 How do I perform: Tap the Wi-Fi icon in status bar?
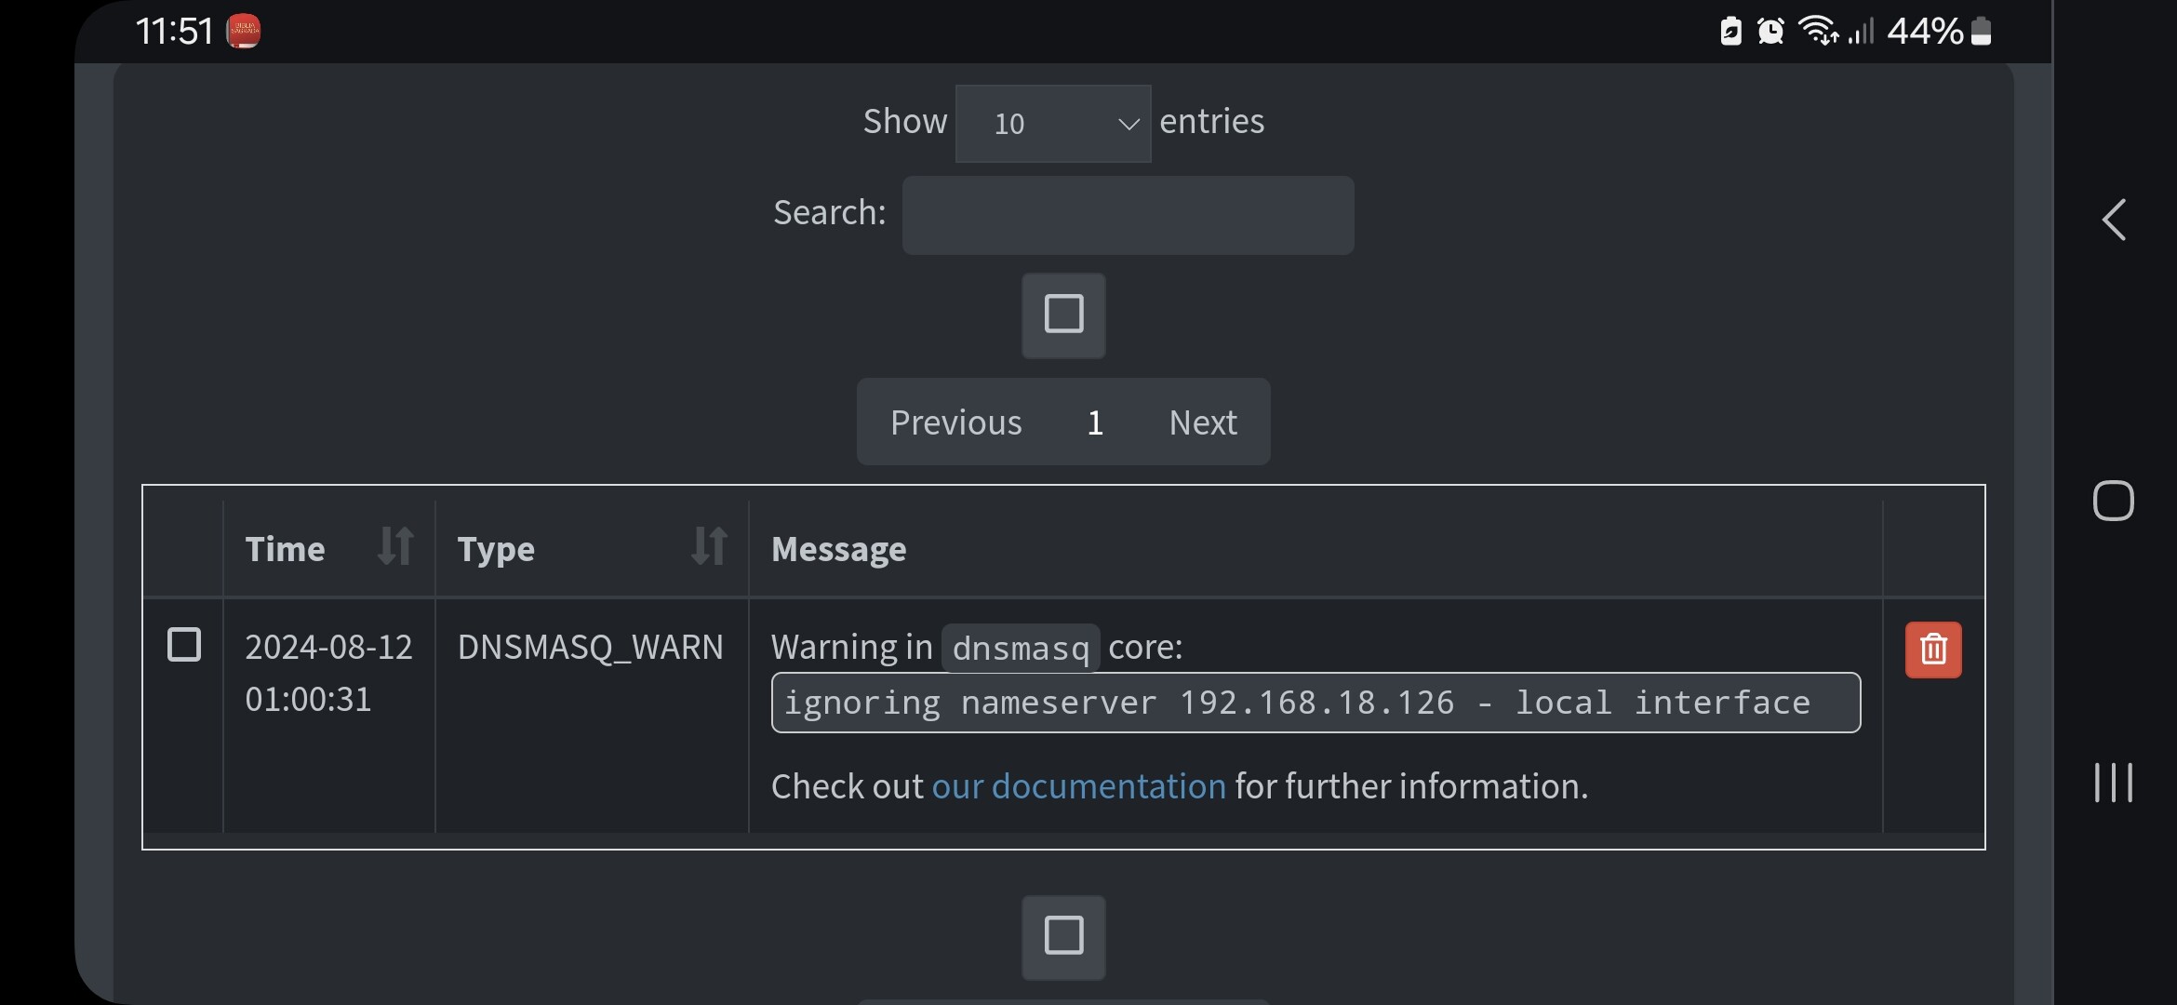pyautogui.click(x=1819, y=31)
